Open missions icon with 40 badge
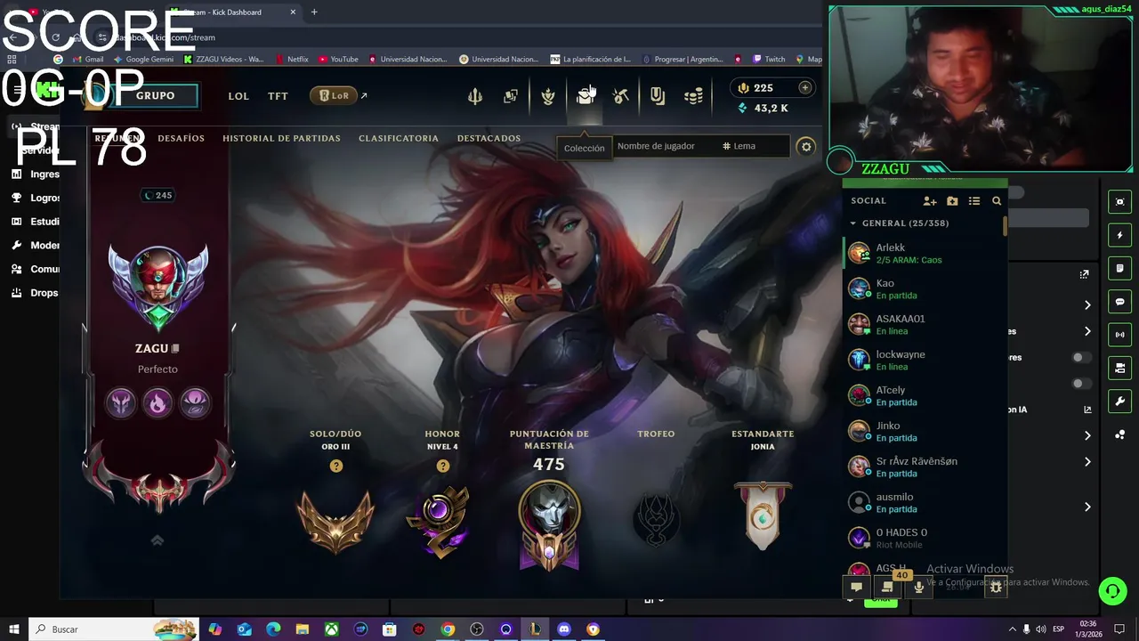The image size is (1139, 641). pos(887,587)
